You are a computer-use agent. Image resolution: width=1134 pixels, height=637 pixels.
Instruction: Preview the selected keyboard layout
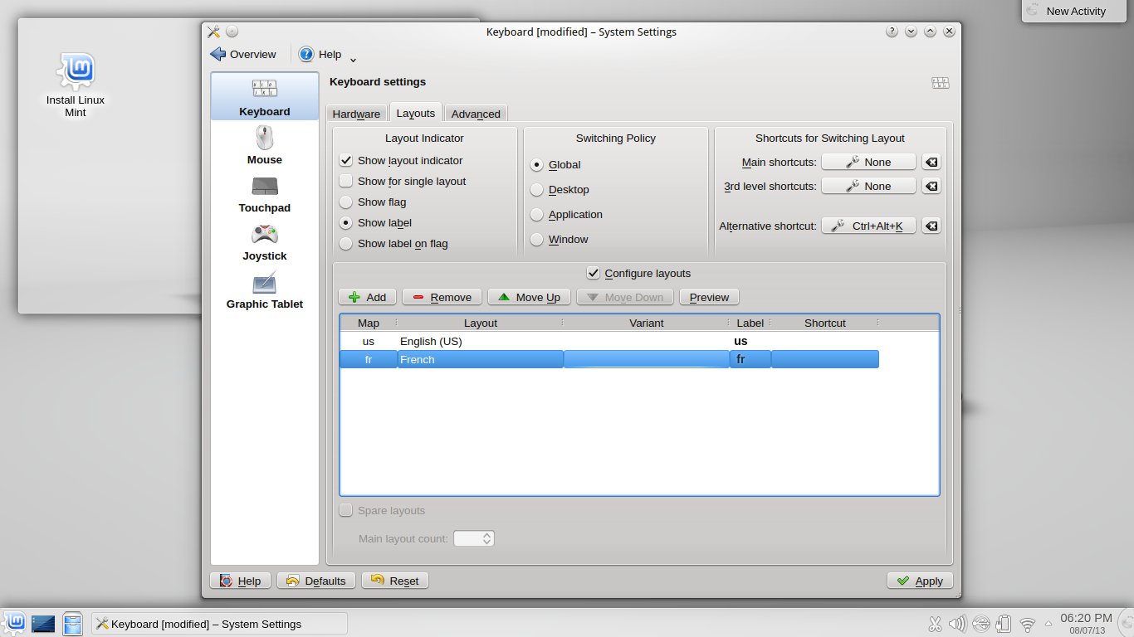pyautogui.click(x=709, y=297)
